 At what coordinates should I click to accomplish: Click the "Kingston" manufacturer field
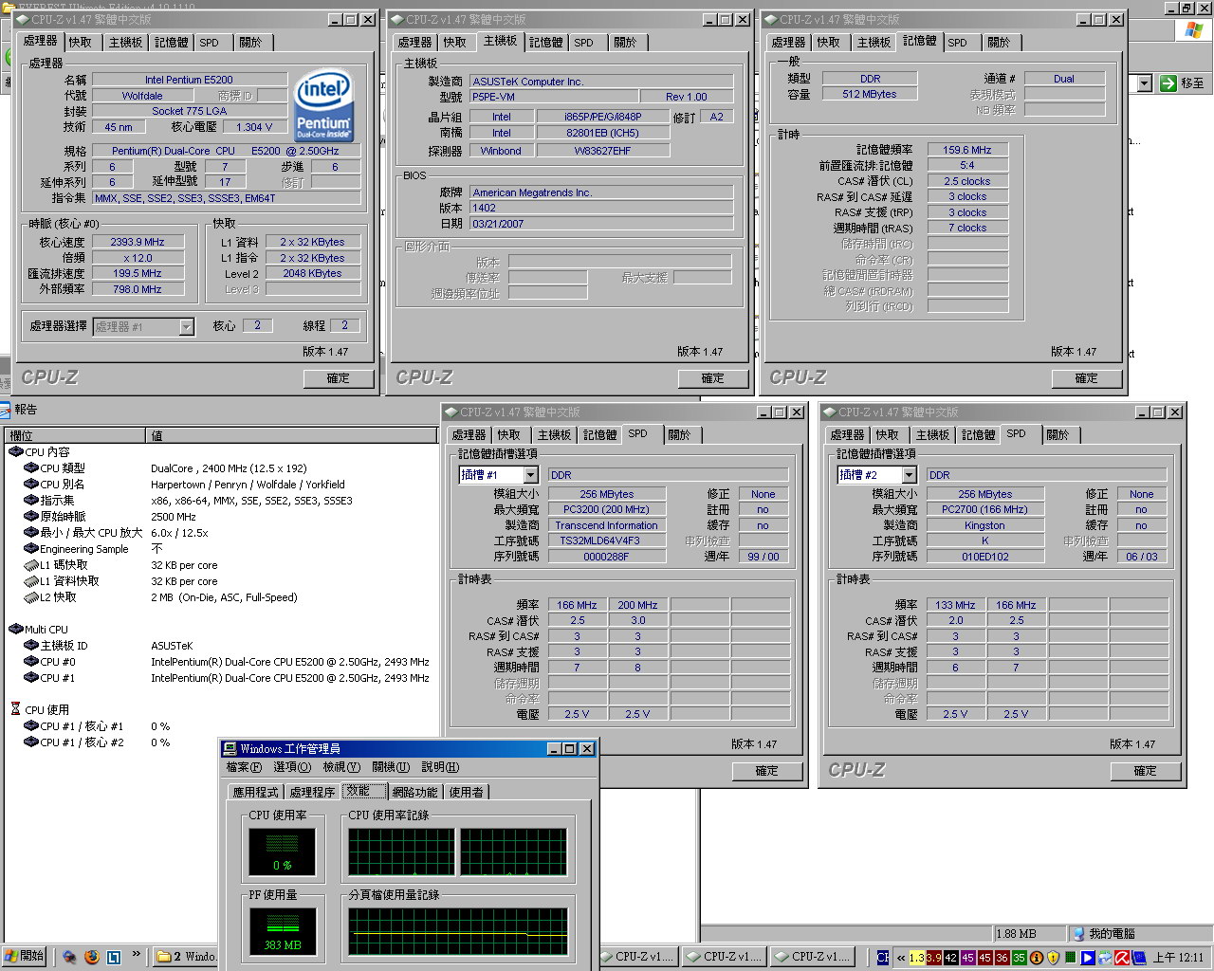984,525
